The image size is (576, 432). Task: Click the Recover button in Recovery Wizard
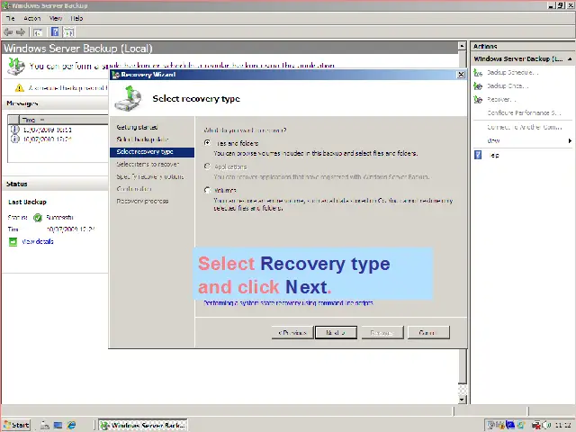click(382, 332)
